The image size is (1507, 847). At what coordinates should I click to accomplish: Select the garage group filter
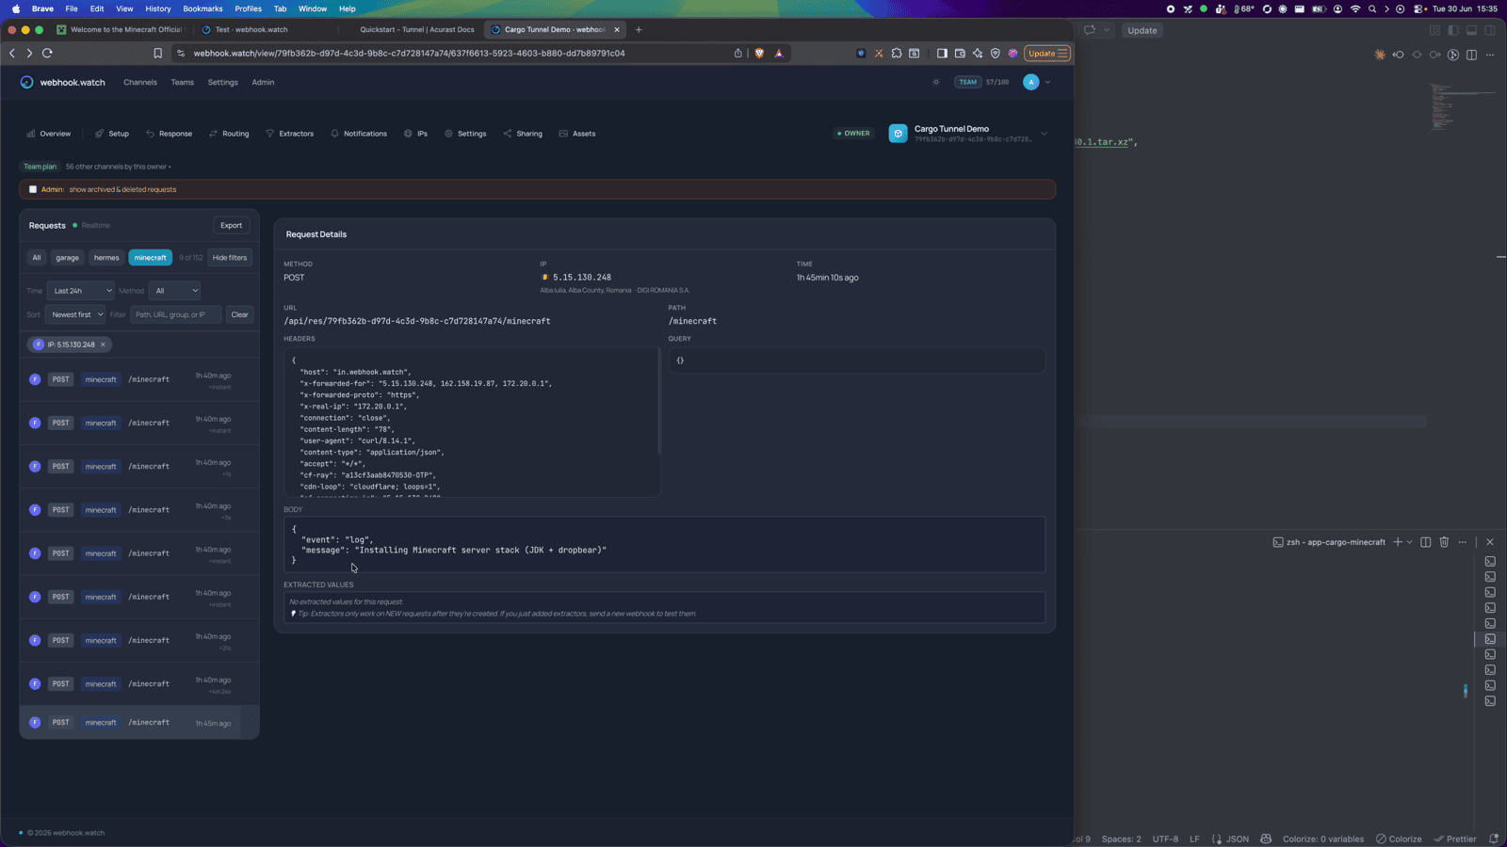(67, 258)
